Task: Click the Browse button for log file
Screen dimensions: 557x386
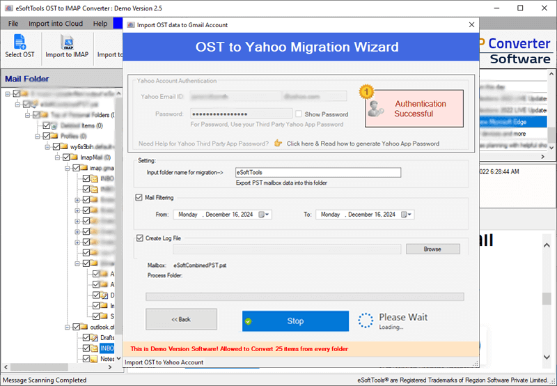Action: pyautogui.click(x=432, y=249)
